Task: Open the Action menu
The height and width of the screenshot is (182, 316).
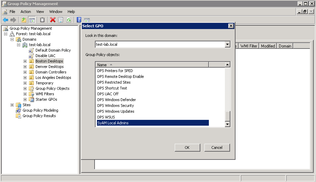Action: [x=26, y=12]
